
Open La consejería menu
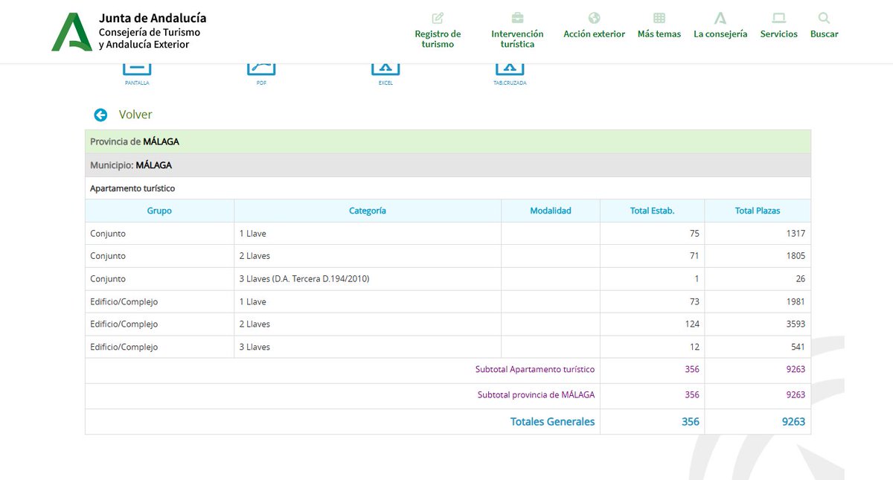coord(720,25)
